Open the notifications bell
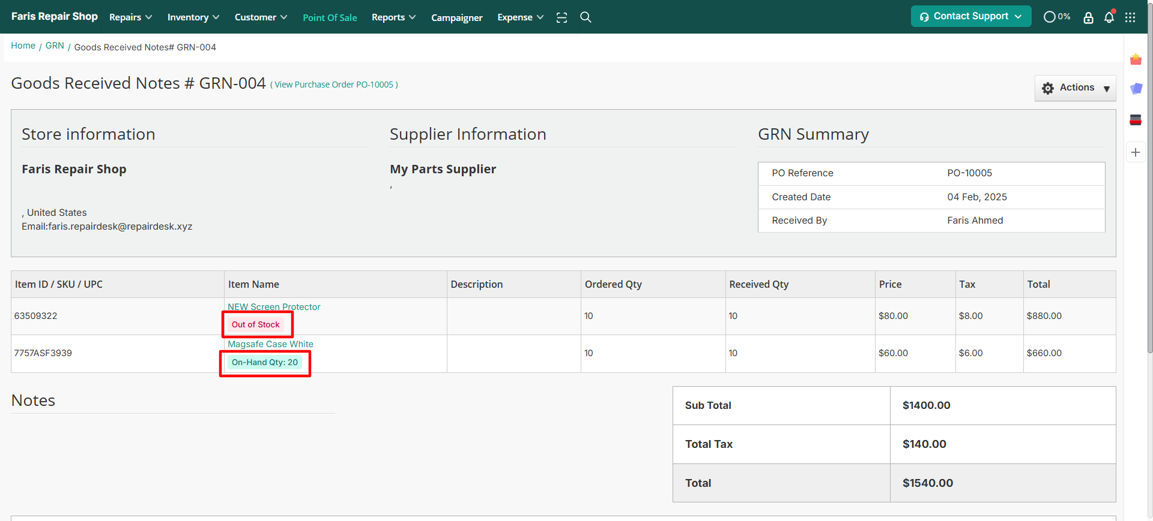 coord(1109,17)
